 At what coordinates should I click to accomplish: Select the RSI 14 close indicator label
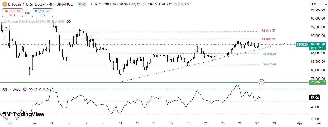tap(11, 89)
